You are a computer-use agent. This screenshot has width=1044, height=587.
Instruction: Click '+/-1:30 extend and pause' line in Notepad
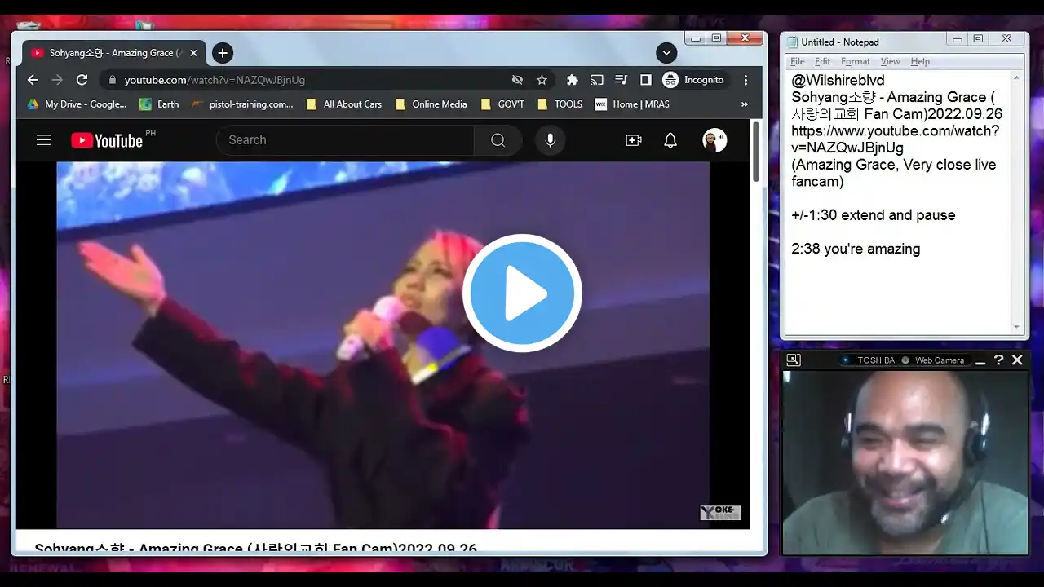click(x=873, y=215)
